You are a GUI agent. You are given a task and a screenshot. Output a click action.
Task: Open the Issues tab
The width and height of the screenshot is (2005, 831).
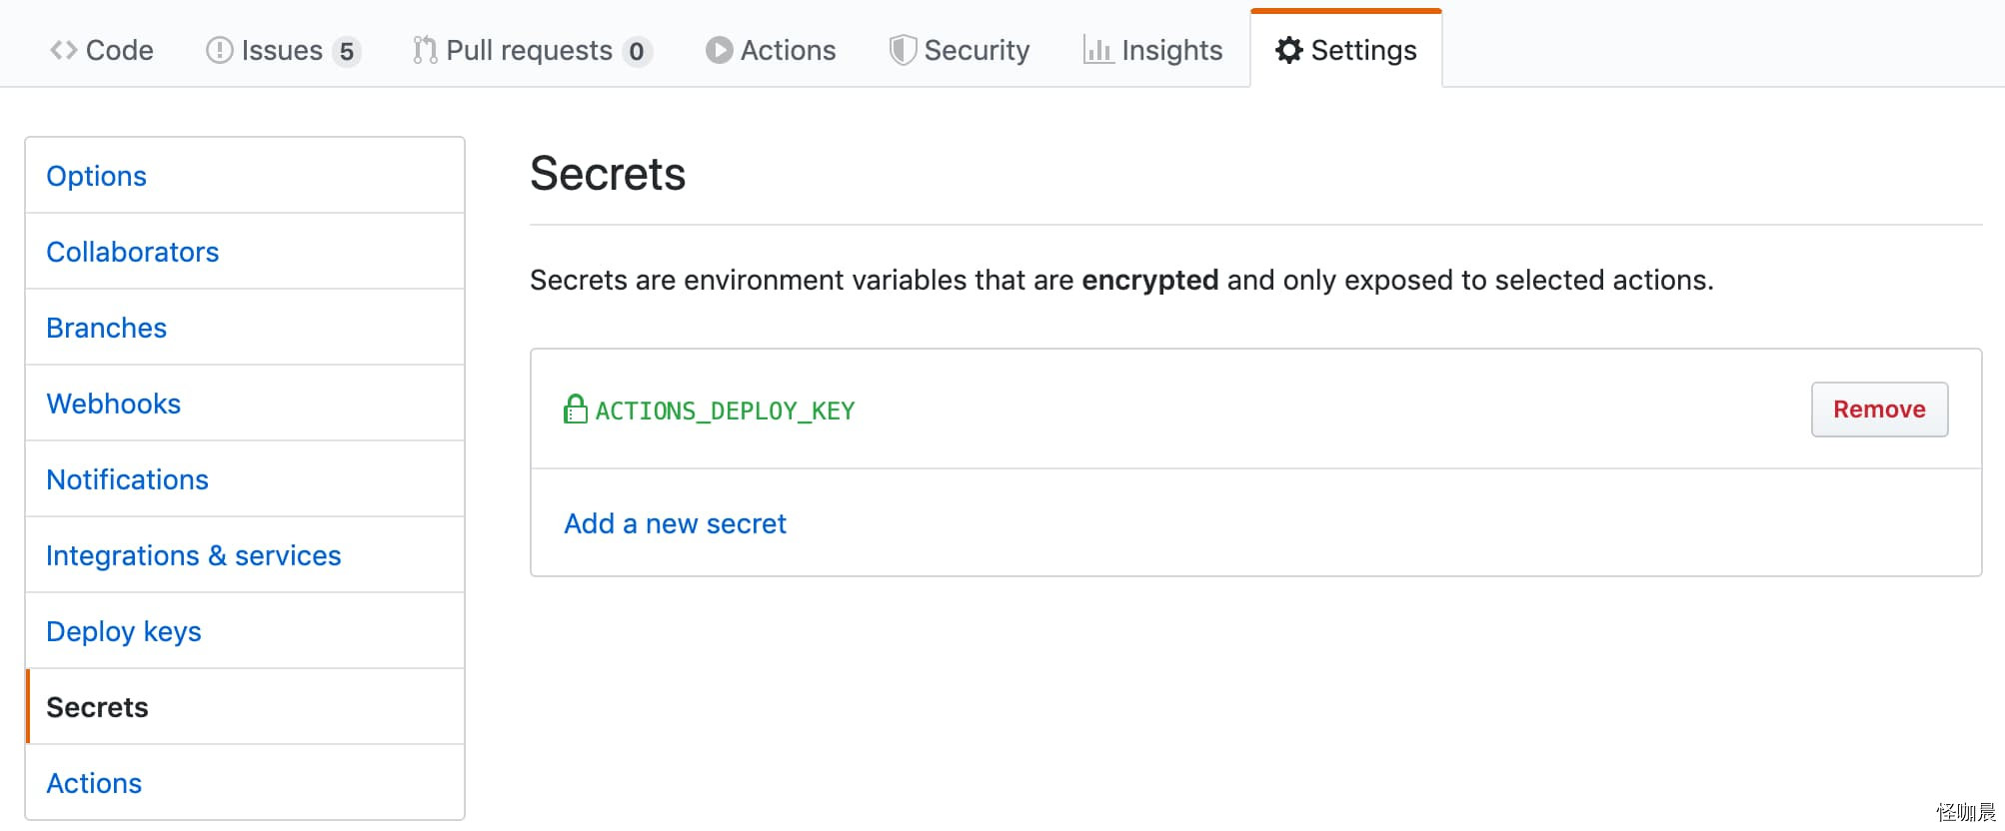(283, 50)
